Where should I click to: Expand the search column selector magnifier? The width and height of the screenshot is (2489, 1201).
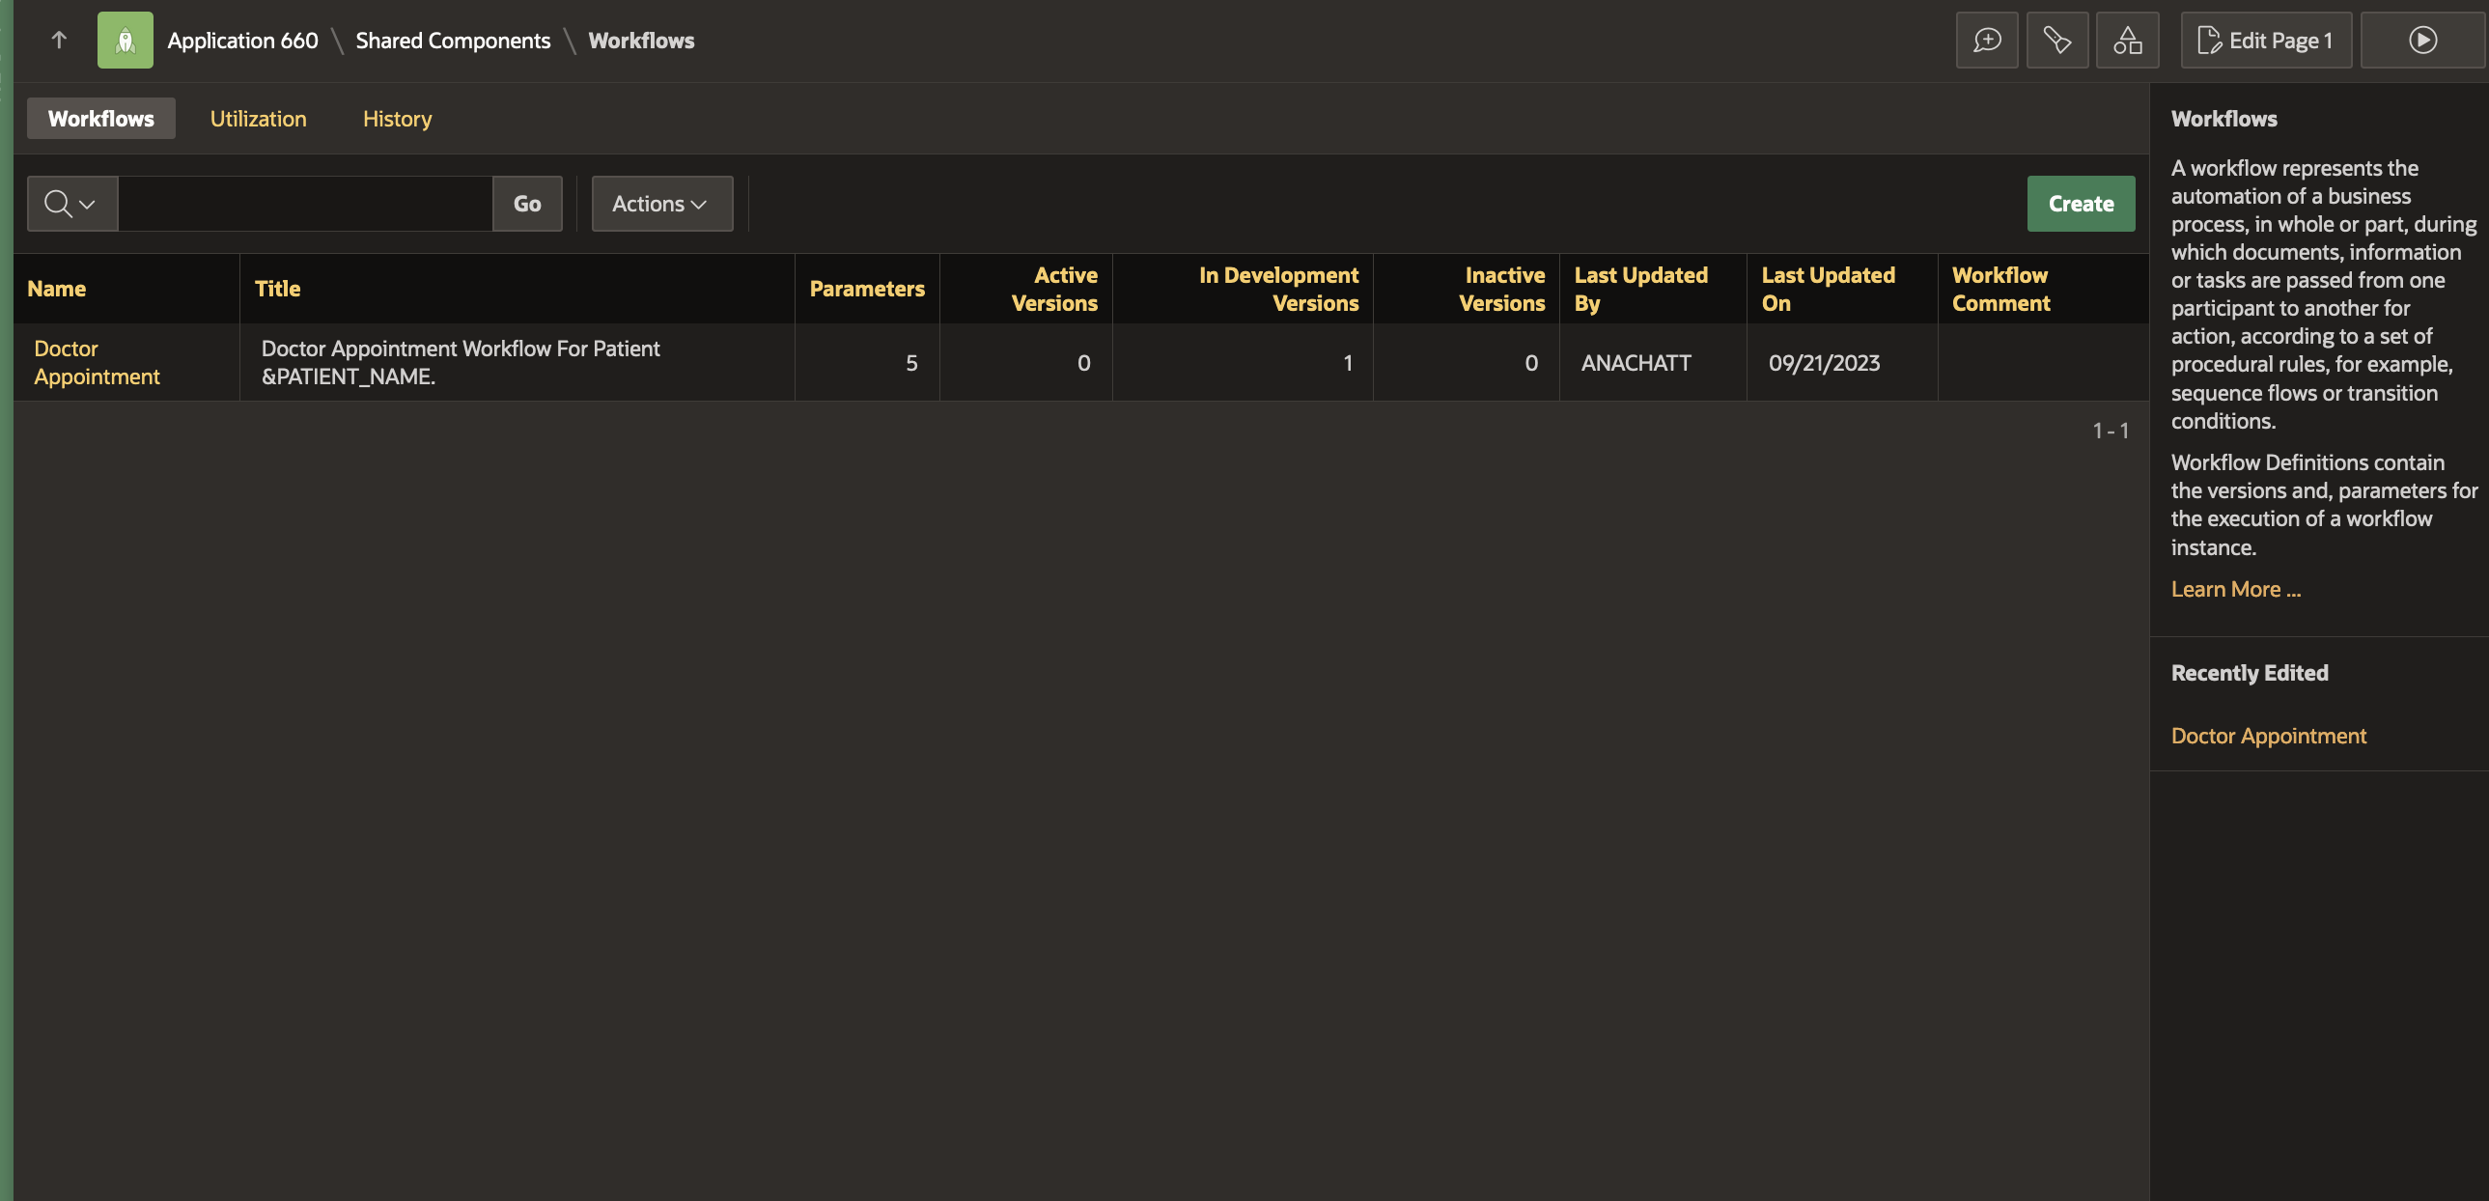(71, 203)
